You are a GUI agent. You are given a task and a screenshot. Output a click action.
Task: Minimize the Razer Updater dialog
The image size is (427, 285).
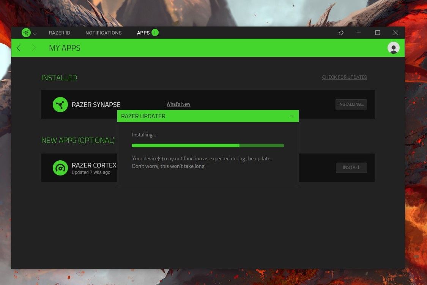[292, 116]
